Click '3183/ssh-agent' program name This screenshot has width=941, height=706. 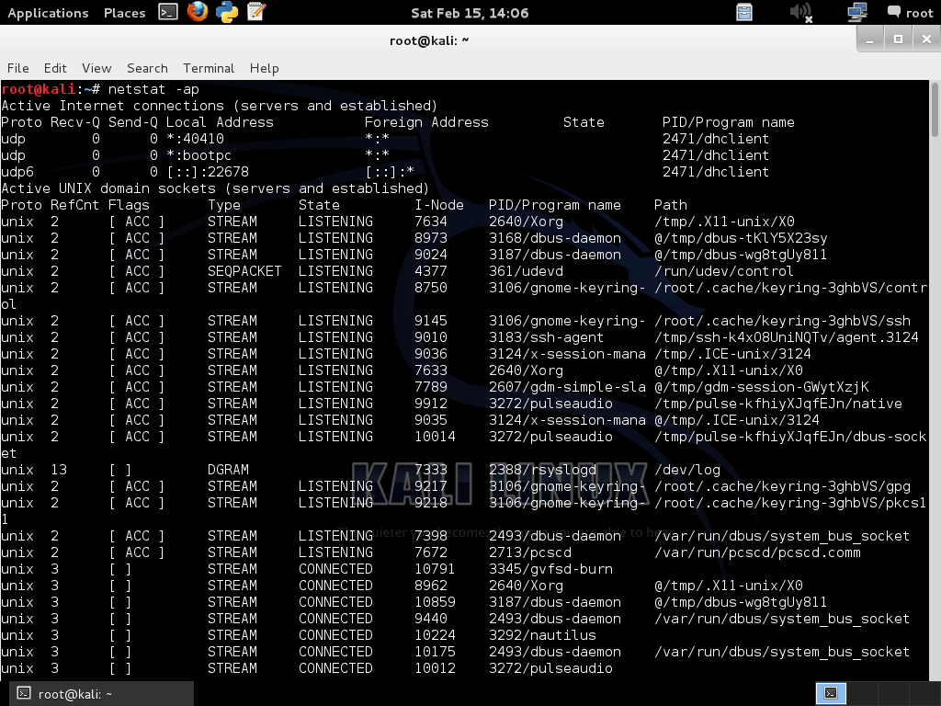(546, 337)
